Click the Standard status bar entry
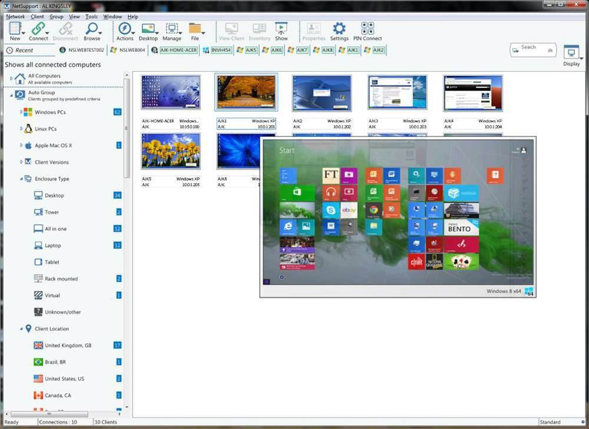The image size is (589, 429). click(x=550, y=423)
